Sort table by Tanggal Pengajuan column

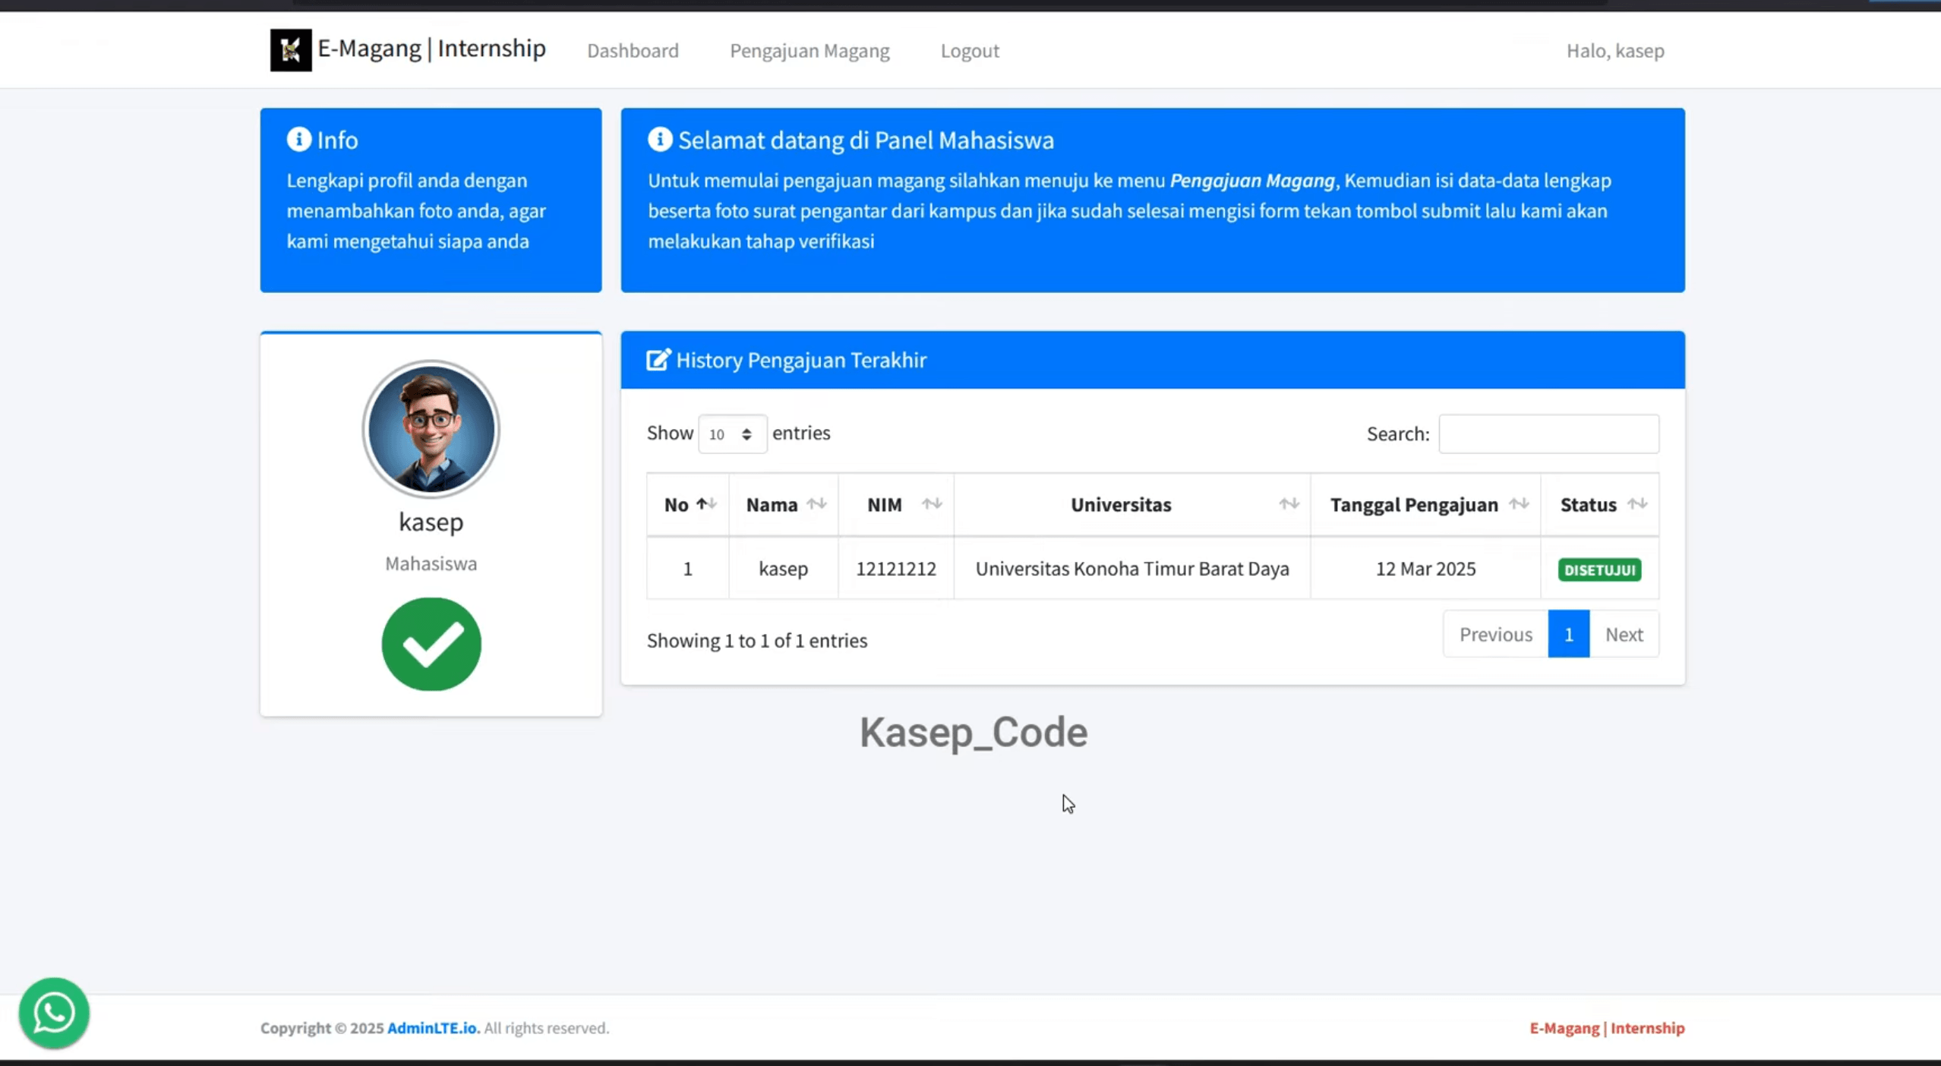[1425, 505]
